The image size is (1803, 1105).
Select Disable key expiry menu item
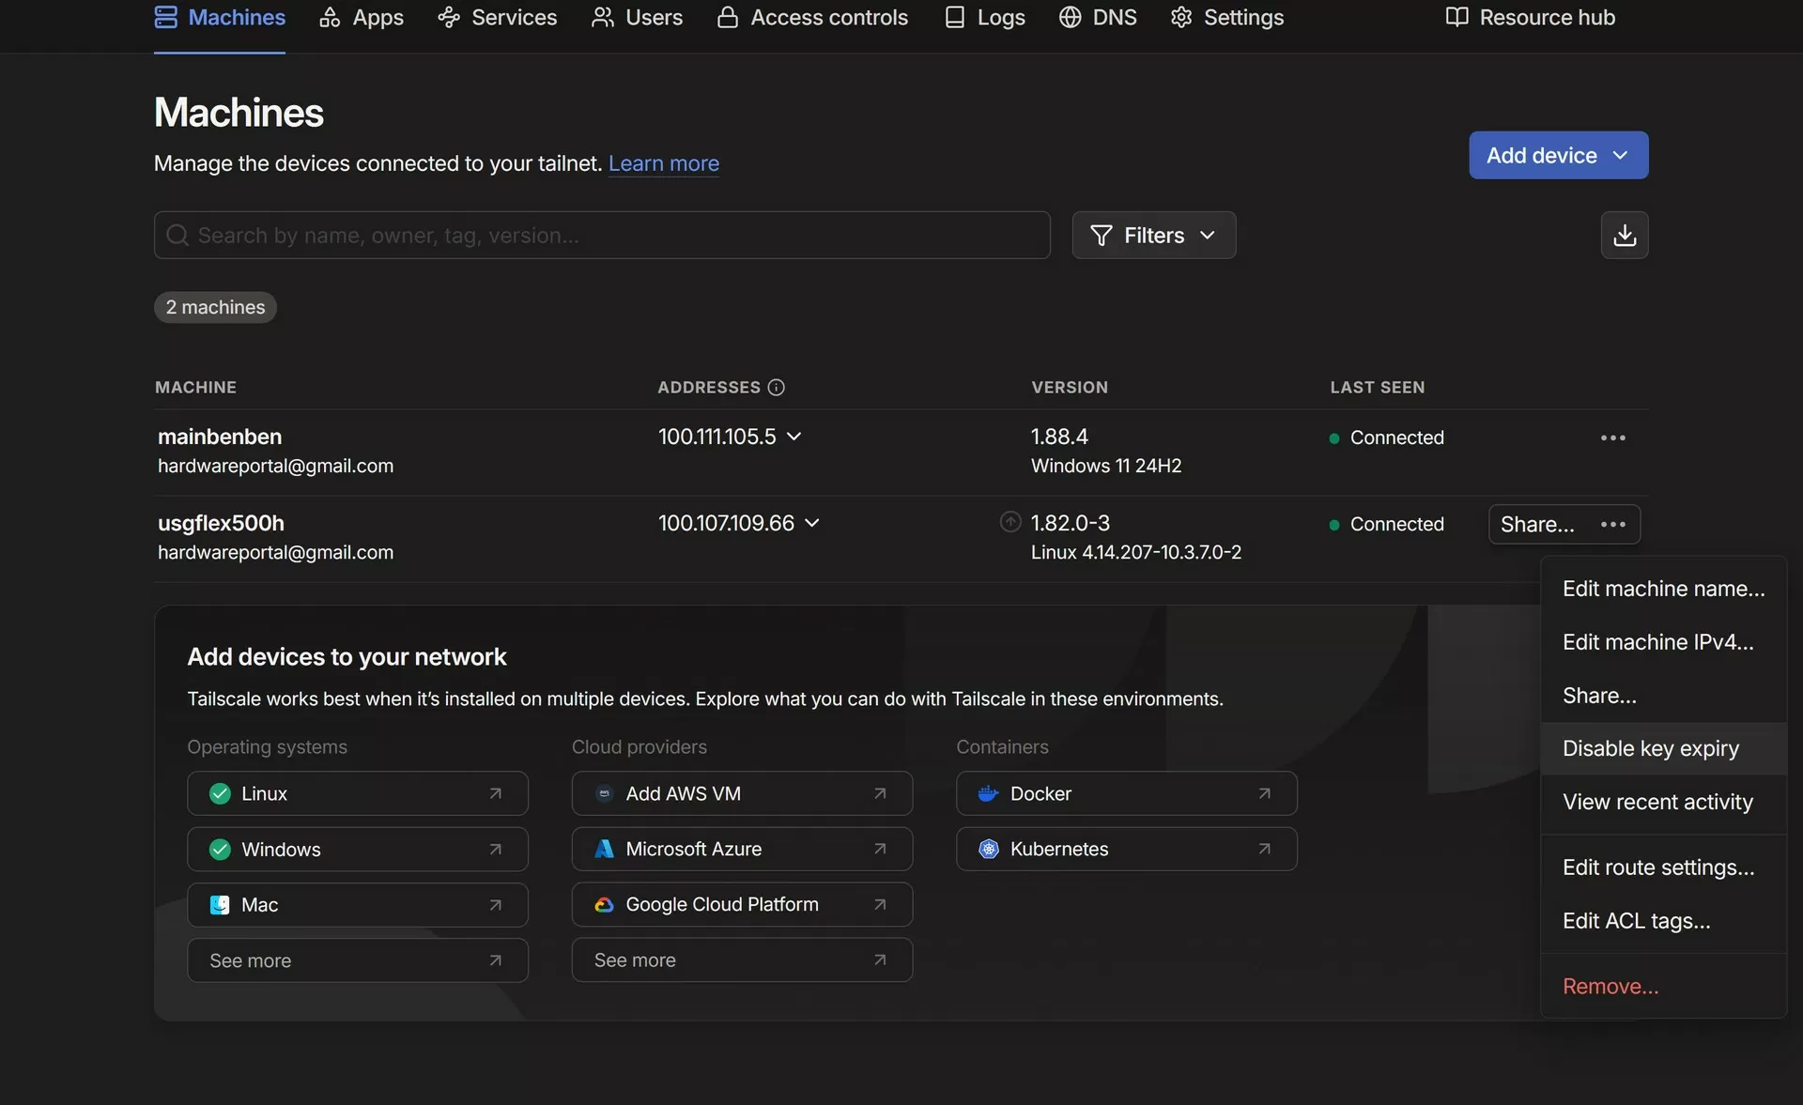[1650, 748]
